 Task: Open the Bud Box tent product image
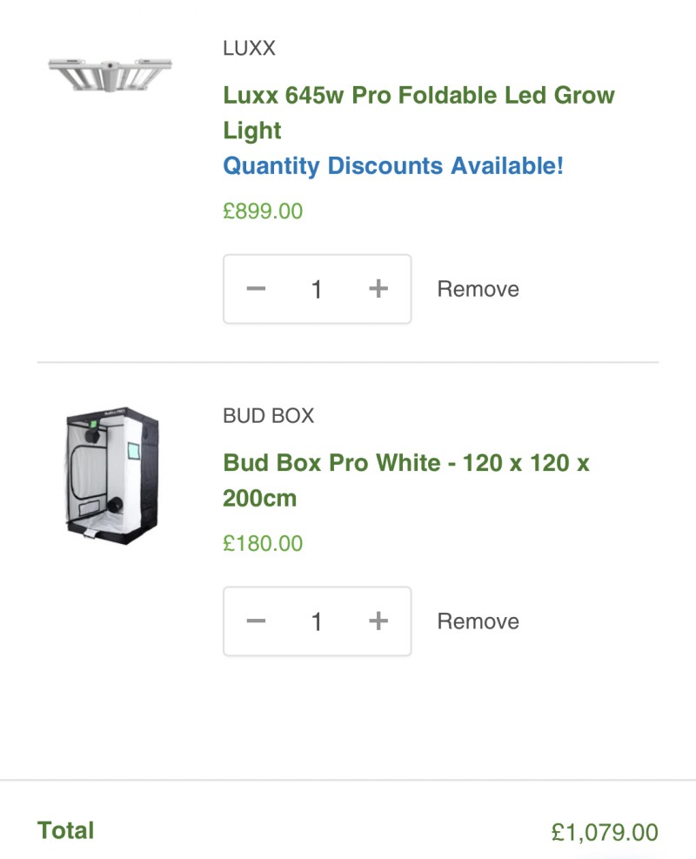(x=111, y=473)
